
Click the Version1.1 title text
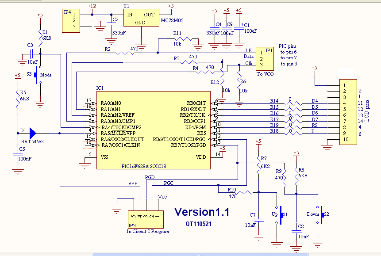coord(201,212)
